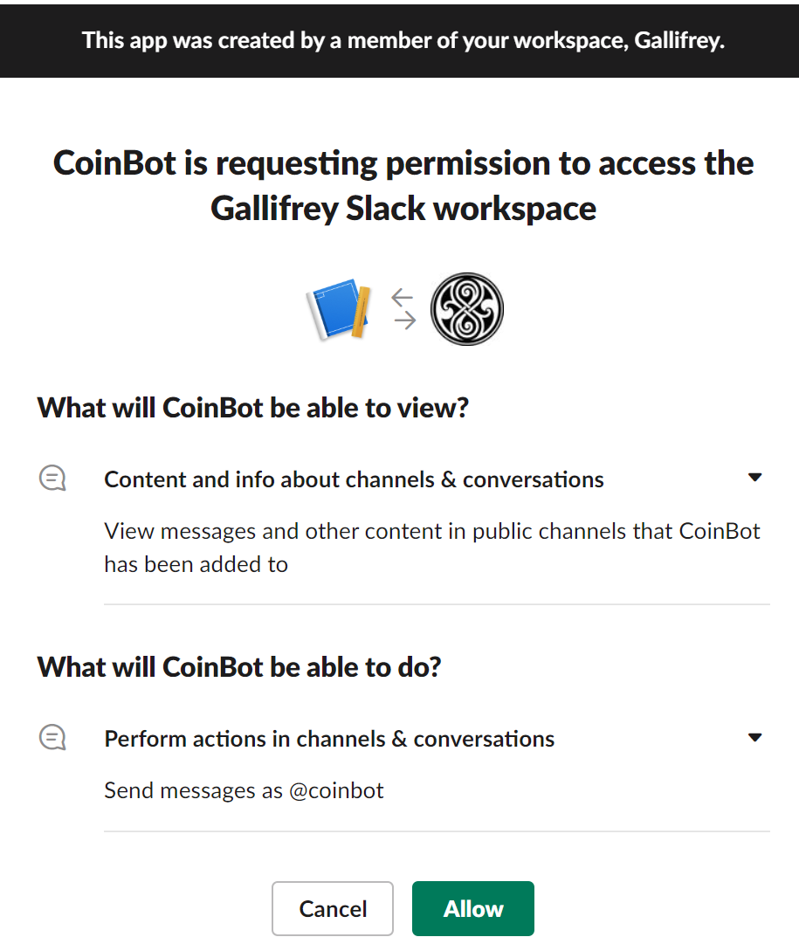Cancel the CoinBot permission request
799x944 pixels.
coord(333,908)
